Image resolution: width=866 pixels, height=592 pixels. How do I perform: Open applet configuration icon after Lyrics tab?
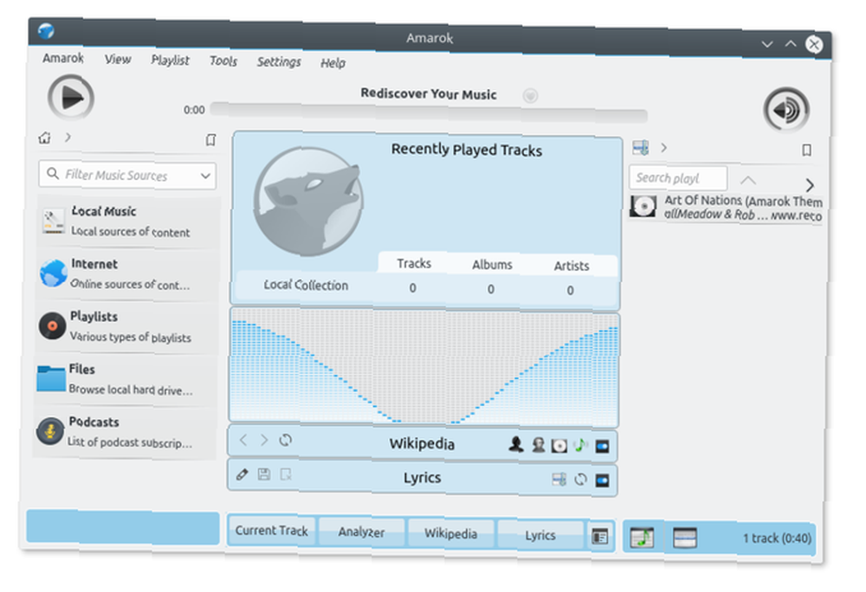point(600,537)
